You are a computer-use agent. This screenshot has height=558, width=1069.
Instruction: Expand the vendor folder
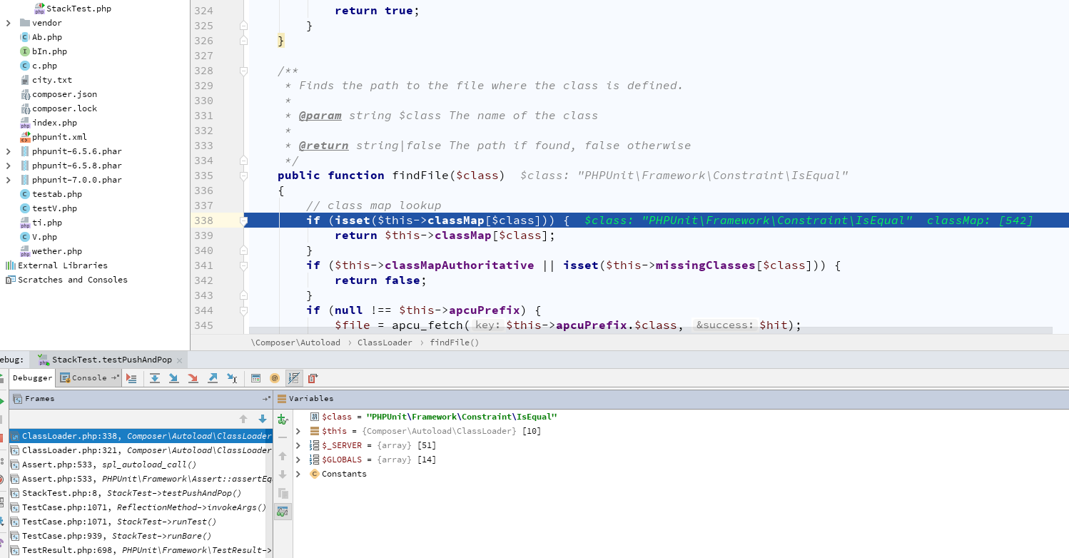point(9,23)
